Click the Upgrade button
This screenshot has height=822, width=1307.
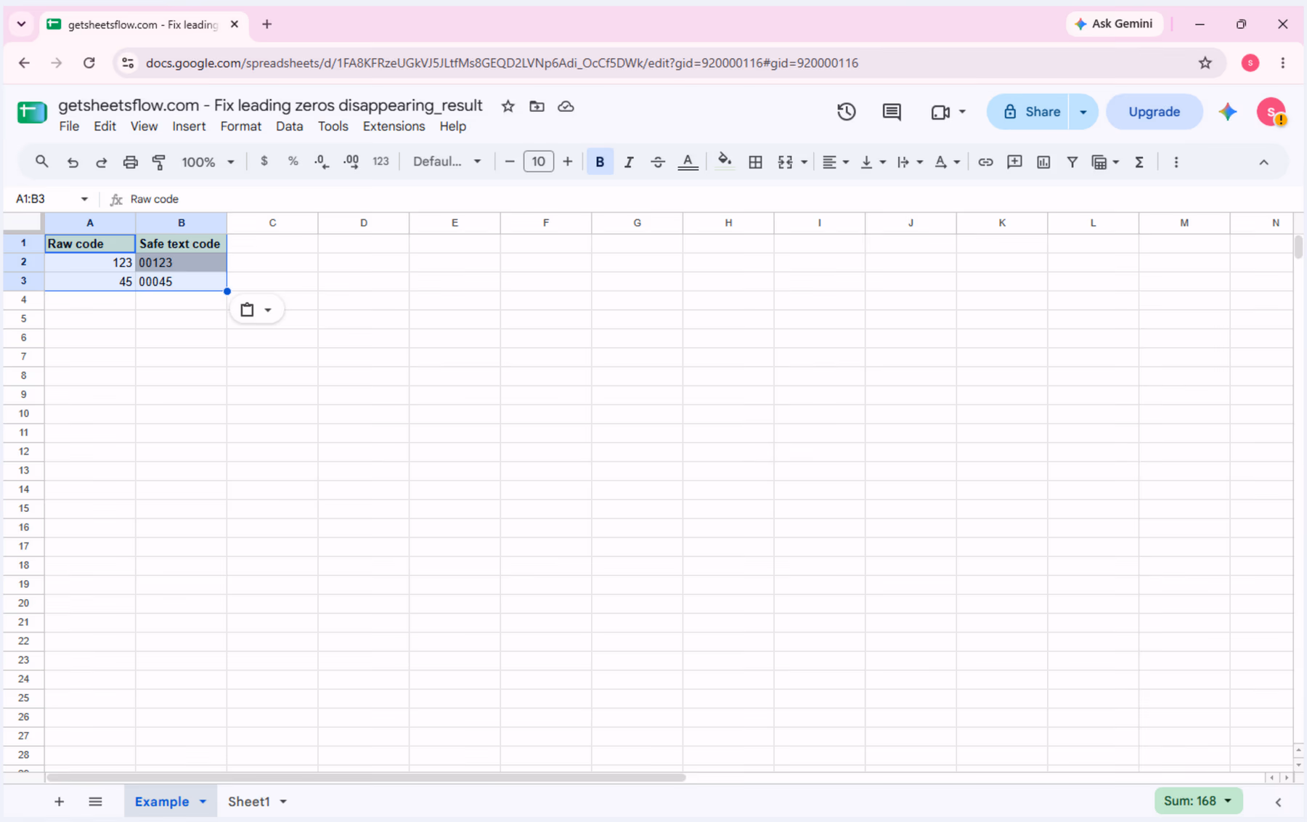[1154, 112]
